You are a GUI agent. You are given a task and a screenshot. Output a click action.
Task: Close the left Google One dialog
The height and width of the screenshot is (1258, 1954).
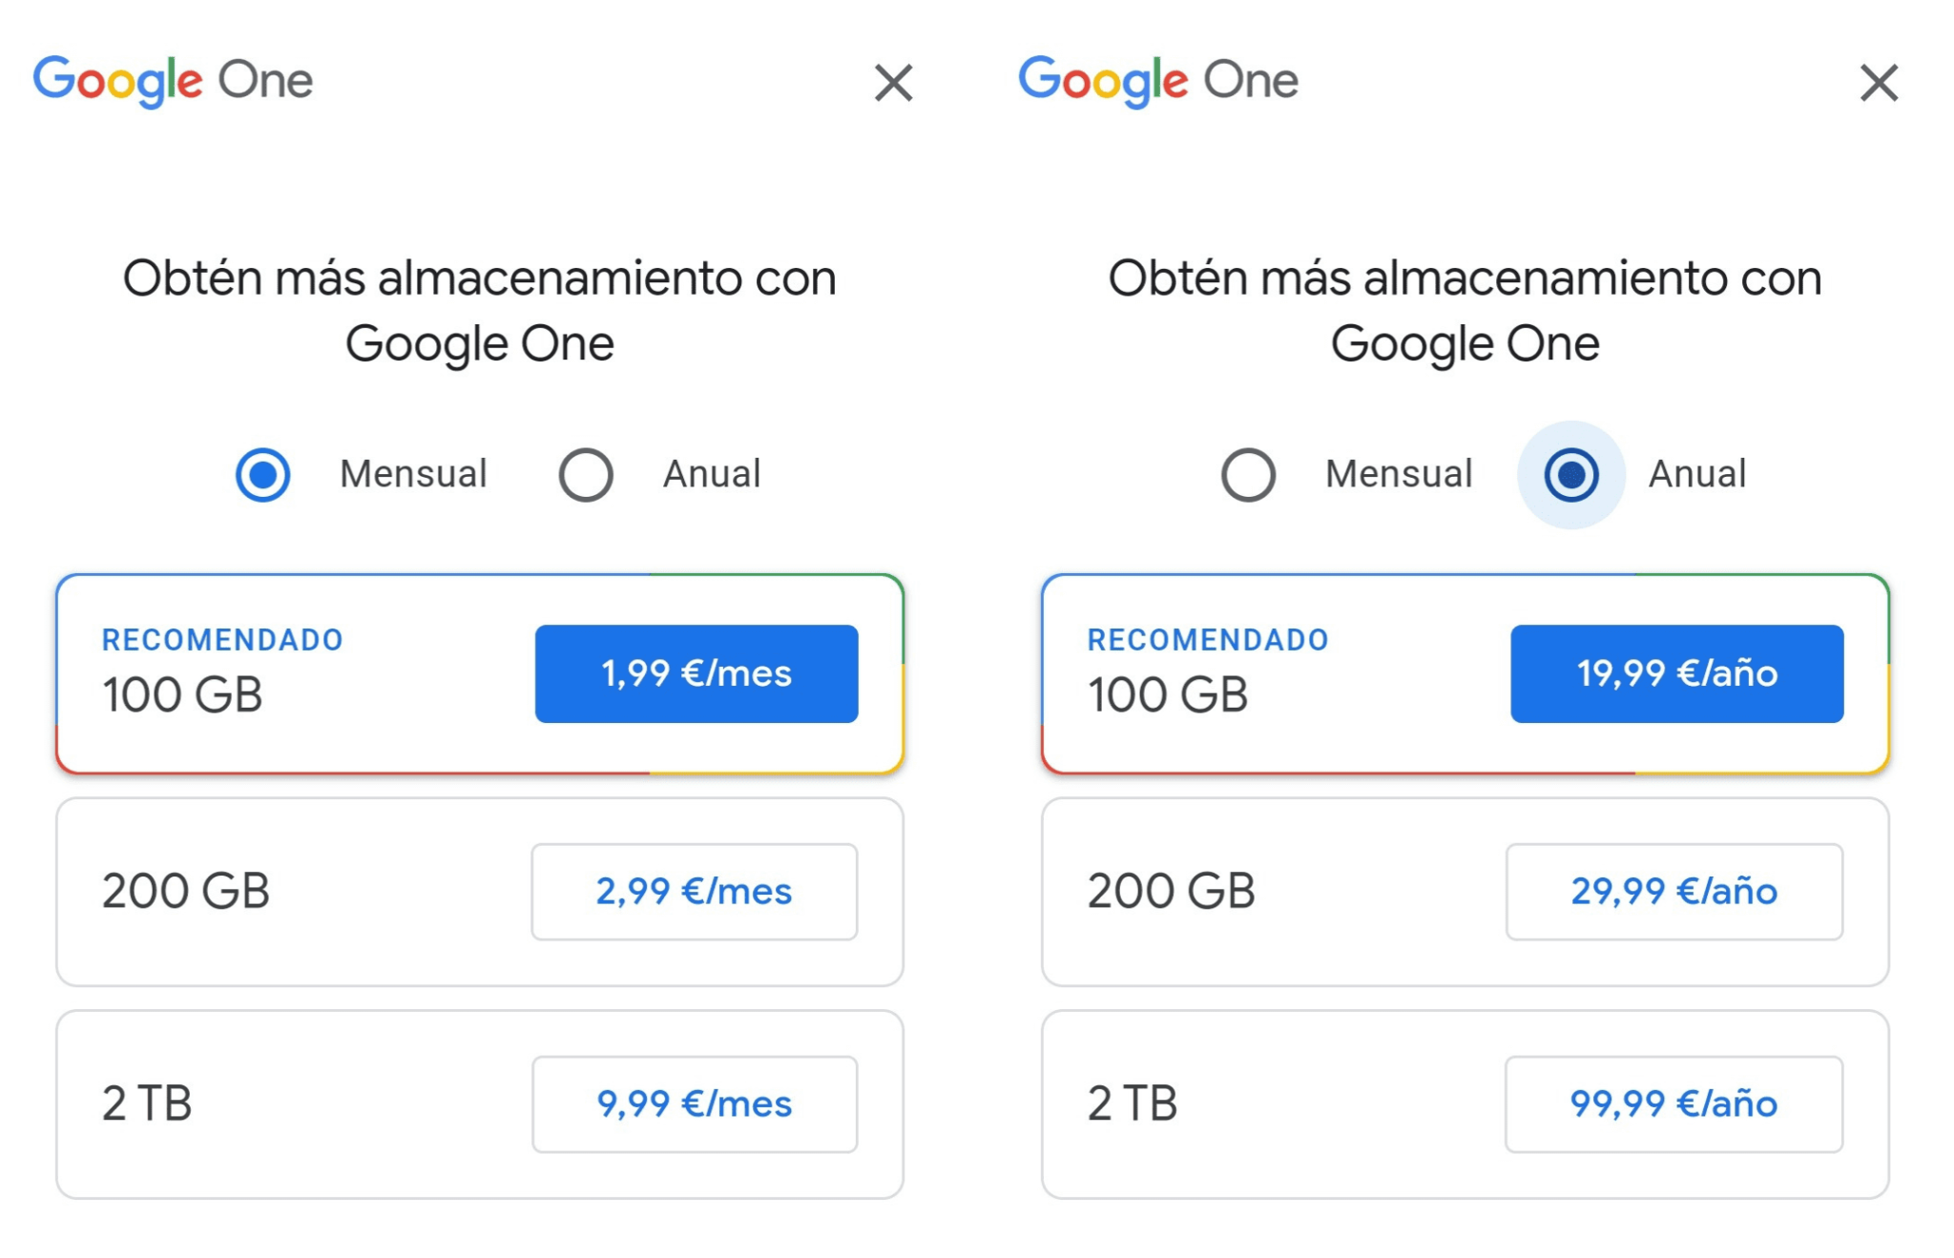[893, 84]
